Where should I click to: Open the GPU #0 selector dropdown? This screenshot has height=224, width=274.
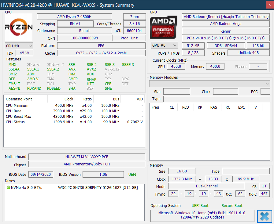[x=164, y=45]
